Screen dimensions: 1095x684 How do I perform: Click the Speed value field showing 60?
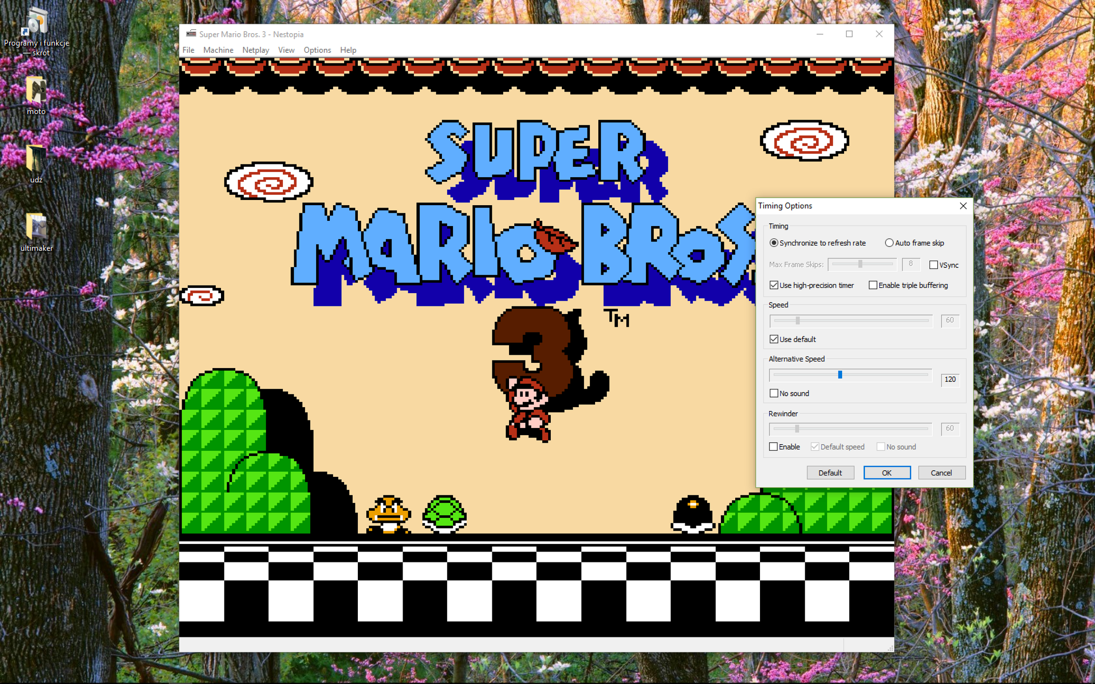click(x=950, y=321)
